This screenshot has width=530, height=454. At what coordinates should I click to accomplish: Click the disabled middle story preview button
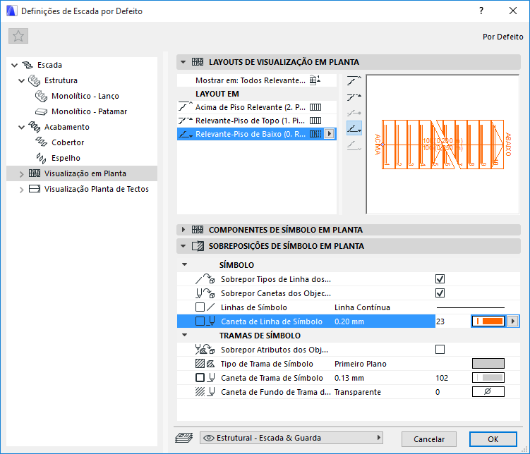(354, 113)
